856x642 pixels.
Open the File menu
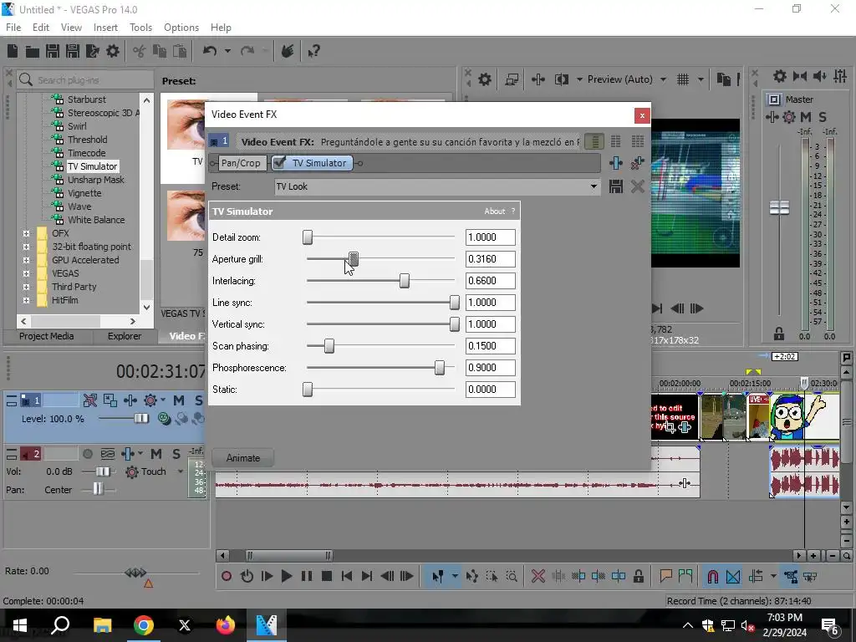(13, 28)
